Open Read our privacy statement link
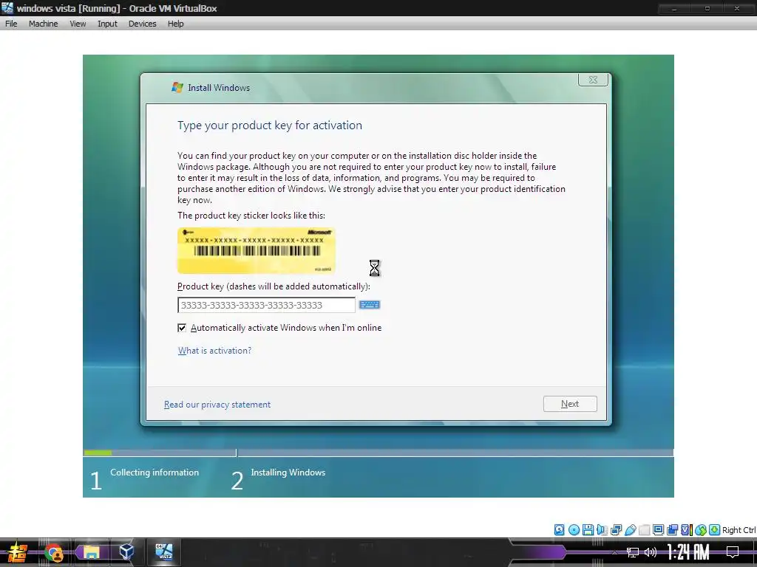This screenshot has width=757, height=567. [217, 405]
